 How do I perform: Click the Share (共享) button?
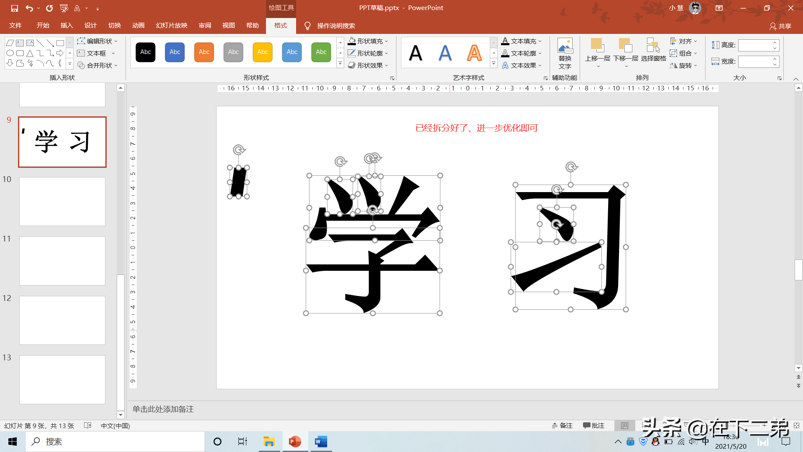pyautogui.click(x=780, y=26)
